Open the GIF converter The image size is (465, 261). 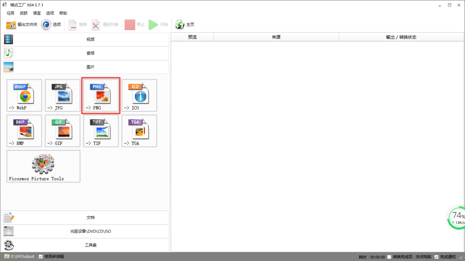pyautogui.click(x=62, y=131)
